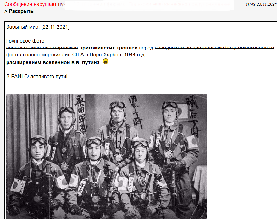This screenshot has height=219, width=277.
Task: Click the front-left seated pilot's face
Action: tap(38, 151)
